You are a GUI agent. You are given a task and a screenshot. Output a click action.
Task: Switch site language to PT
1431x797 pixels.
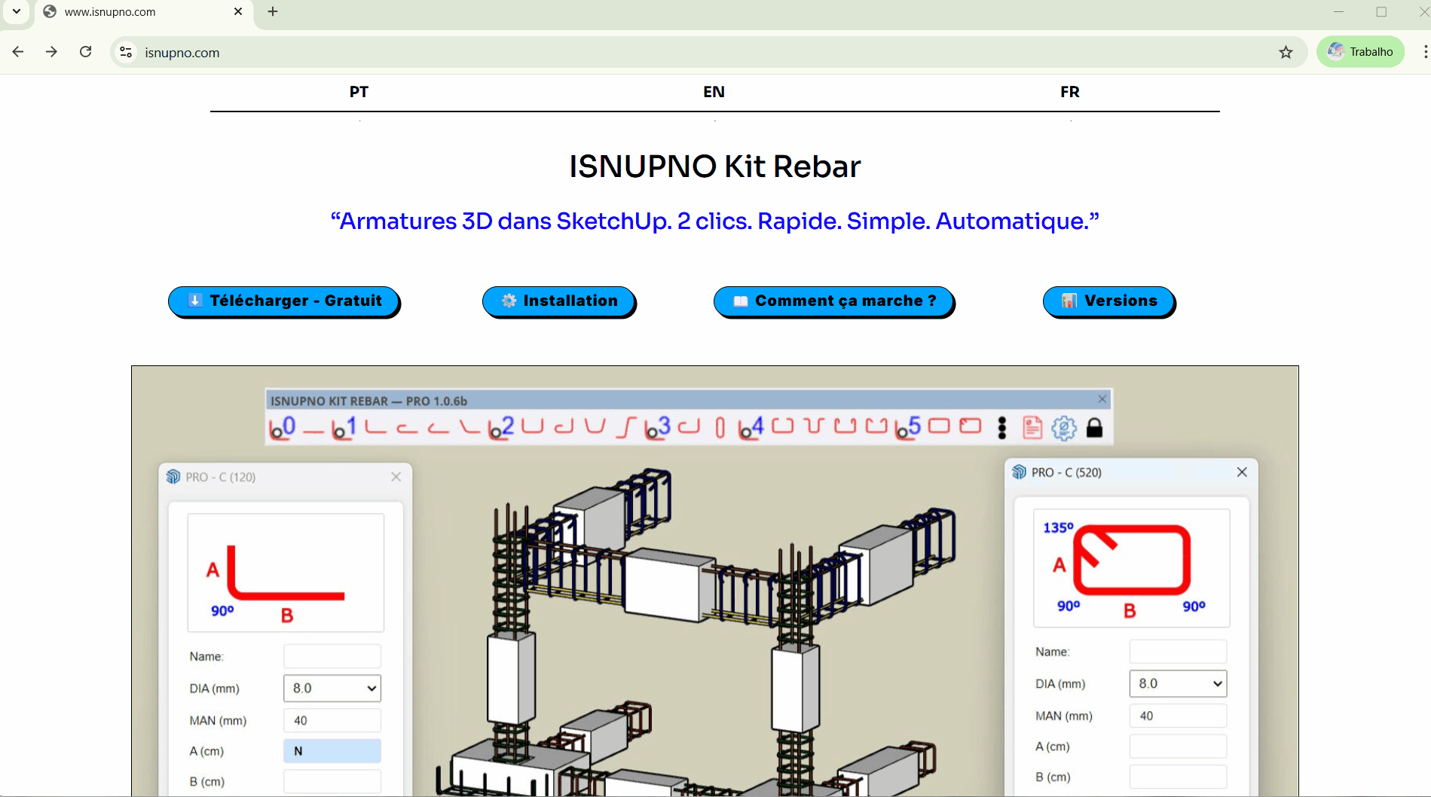[x=359, y=92]
